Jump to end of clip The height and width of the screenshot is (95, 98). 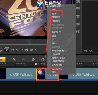26,50
